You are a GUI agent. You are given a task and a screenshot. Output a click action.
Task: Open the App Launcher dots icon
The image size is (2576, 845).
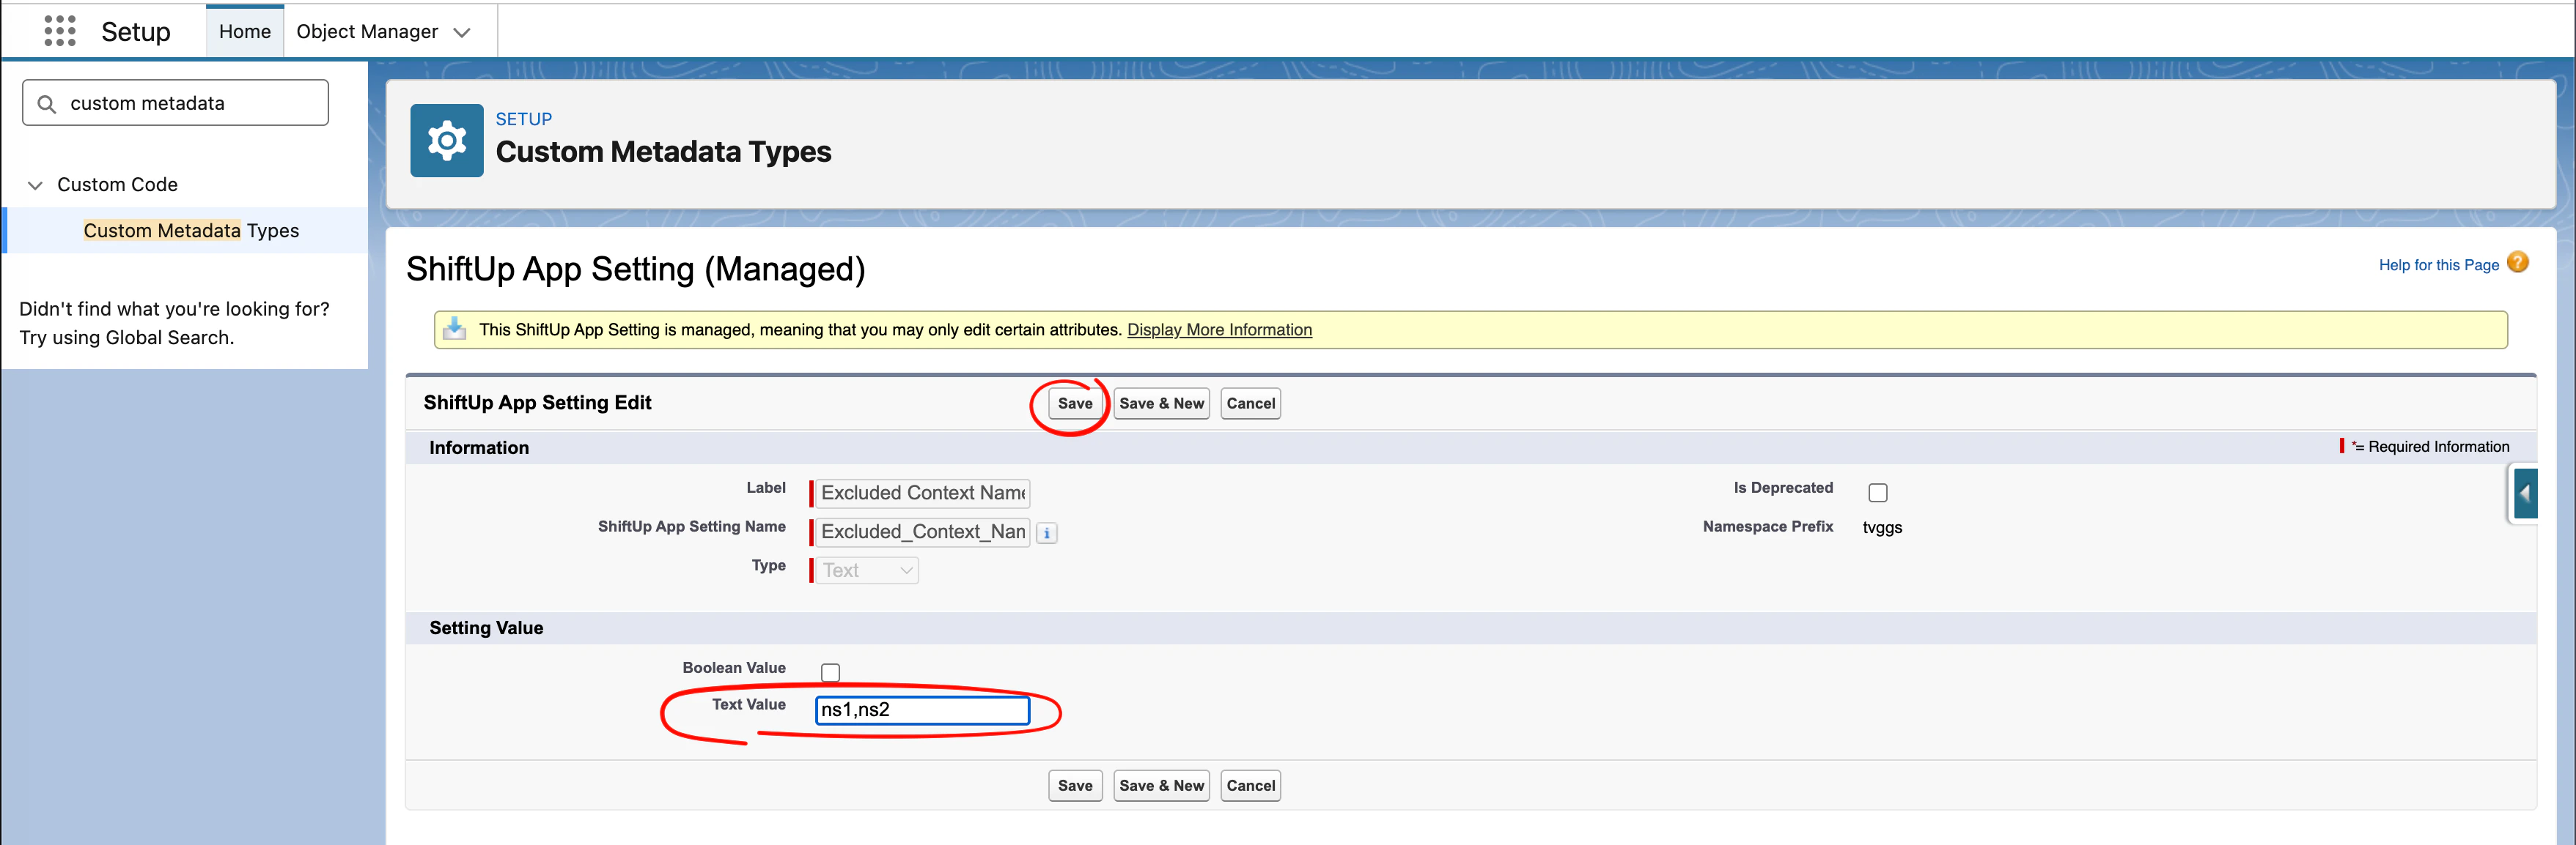tap(60, 31)
